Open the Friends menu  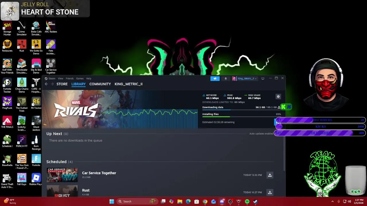[x=70, y=78]
